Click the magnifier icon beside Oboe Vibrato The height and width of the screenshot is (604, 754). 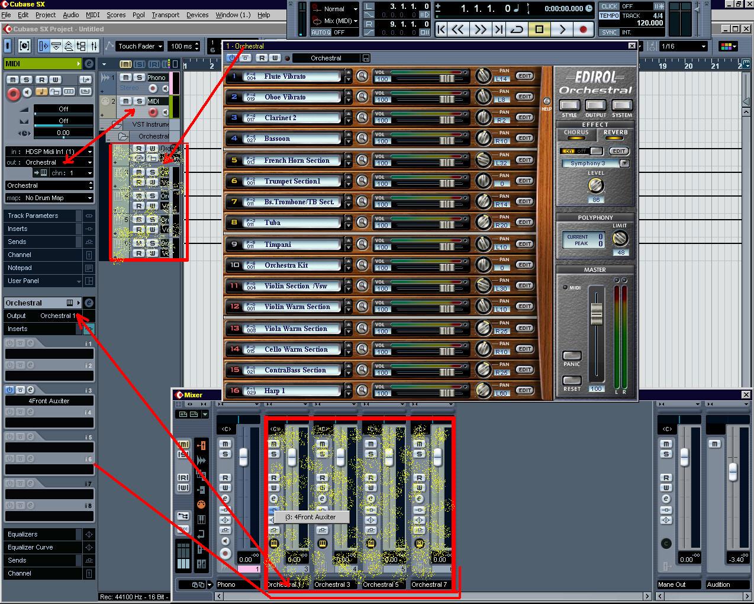click(362, 97)
